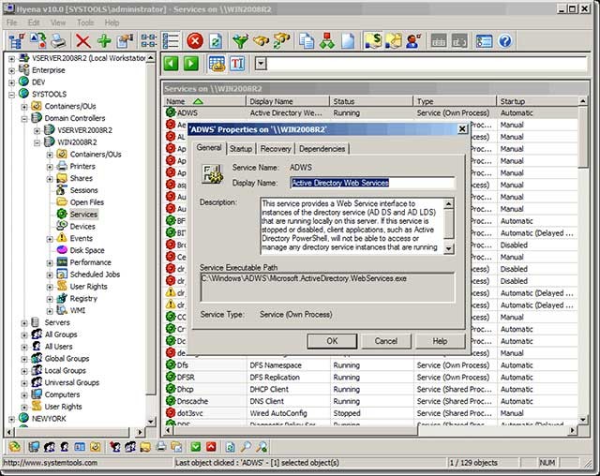This screenshot has width=600, height=476.
Task: Click the red circle stop icon
Action: tap(194, 41)
